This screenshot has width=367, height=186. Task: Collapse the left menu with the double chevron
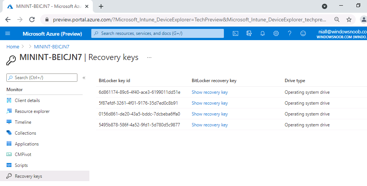[84, 78]
